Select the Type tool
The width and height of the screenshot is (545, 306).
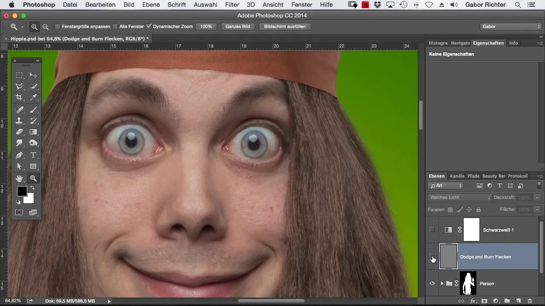point(33,155)
